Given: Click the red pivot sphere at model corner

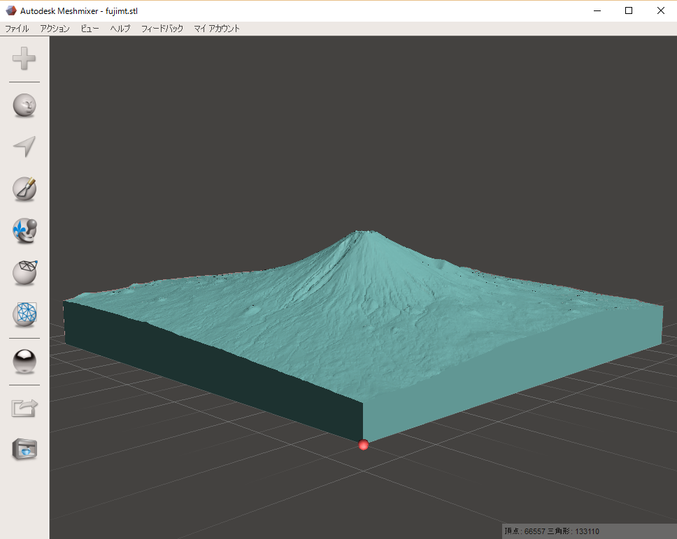Looking at the screenshot, I should coord(363,445).
